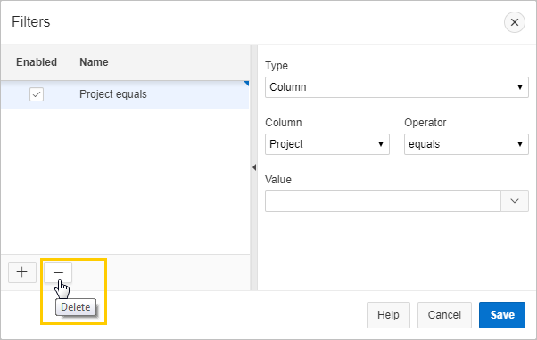
Task: Open the Operator dropdown showing equals
Action: 467,144
